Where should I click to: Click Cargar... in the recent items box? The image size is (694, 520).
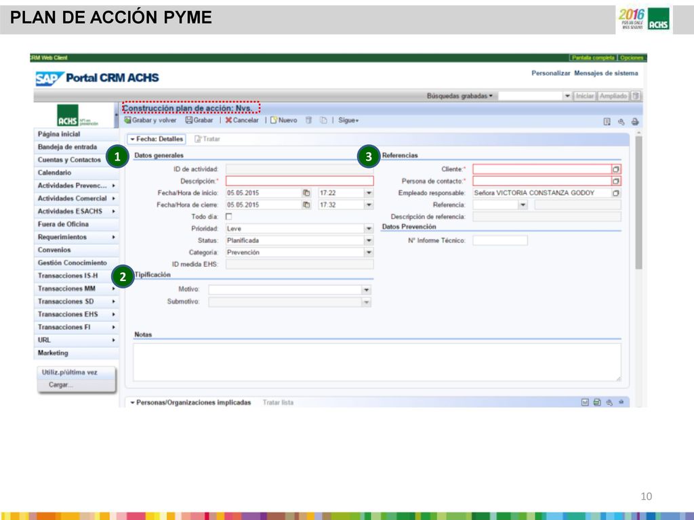tap(60, 385)
